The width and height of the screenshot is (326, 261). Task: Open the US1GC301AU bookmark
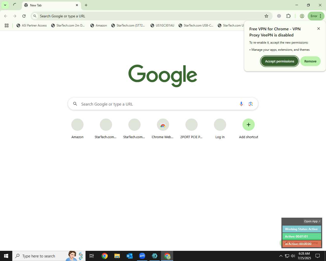(162, 25)
